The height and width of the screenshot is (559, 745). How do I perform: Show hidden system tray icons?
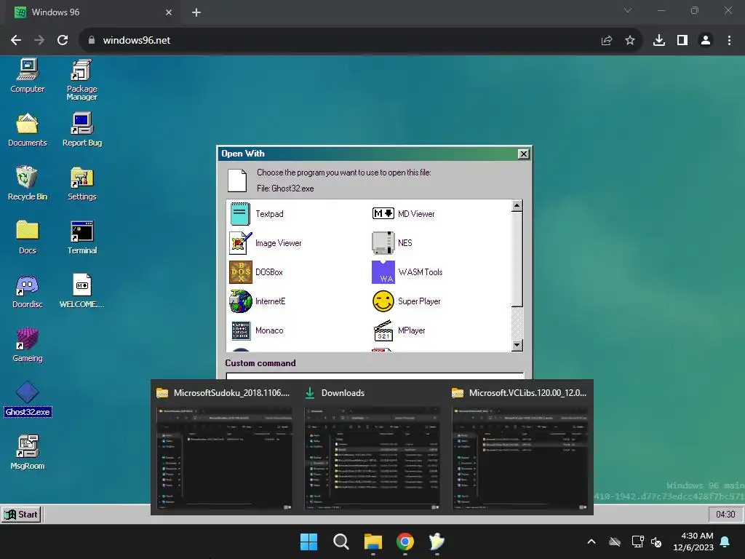pyautogui.click(x=591, y=542)
